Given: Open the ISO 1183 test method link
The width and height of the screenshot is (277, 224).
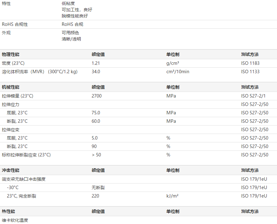Looking at the screenshot, I should coord(248,63).
